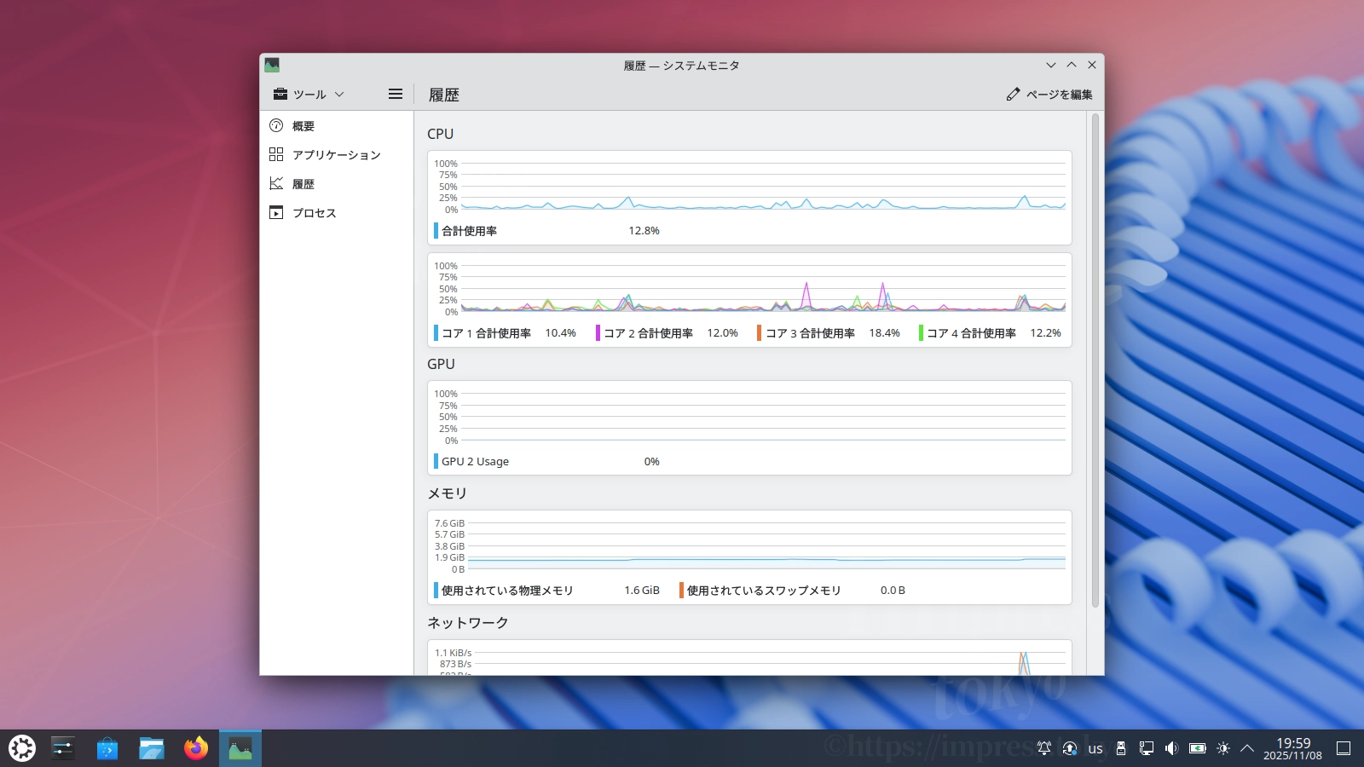Screen dimensions: 1364x767
Task: Click the green swatch for コア 4 合計使用率
Action: [921, 333]
